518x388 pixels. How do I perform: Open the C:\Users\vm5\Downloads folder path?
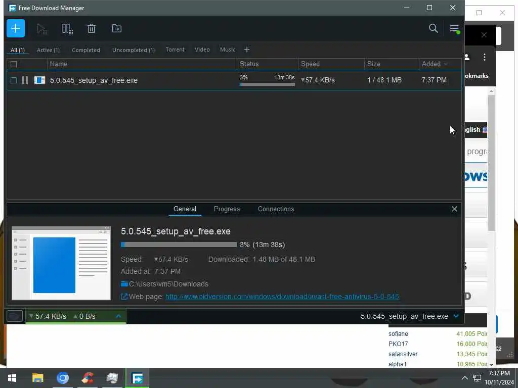click(168, 284)
